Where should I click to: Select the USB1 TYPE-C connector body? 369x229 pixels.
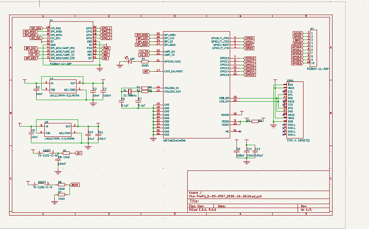[294, 109]
